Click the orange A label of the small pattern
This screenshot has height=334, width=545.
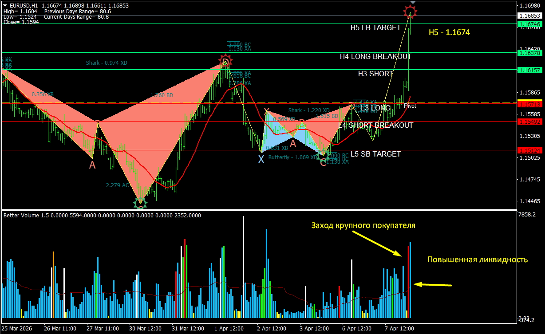coord(292,143)
